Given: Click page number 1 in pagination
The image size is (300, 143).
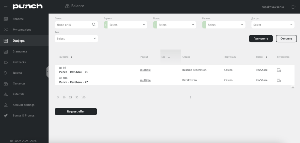Looking at the screenshot, I should (x=190, y=97).
